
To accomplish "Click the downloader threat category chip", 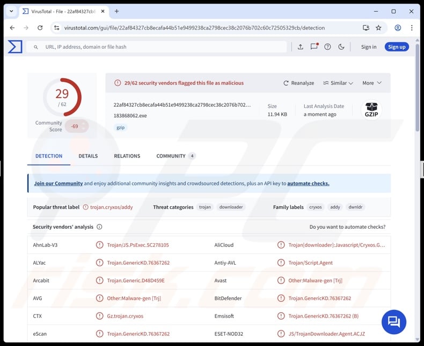I will pos(231,207).
